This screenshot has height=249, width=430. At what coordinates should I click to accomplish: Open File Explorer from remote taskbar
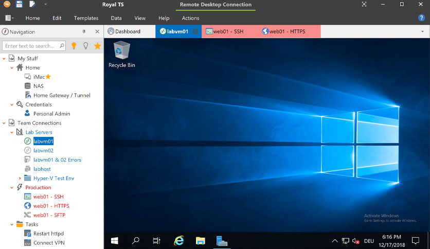point(200,241)
